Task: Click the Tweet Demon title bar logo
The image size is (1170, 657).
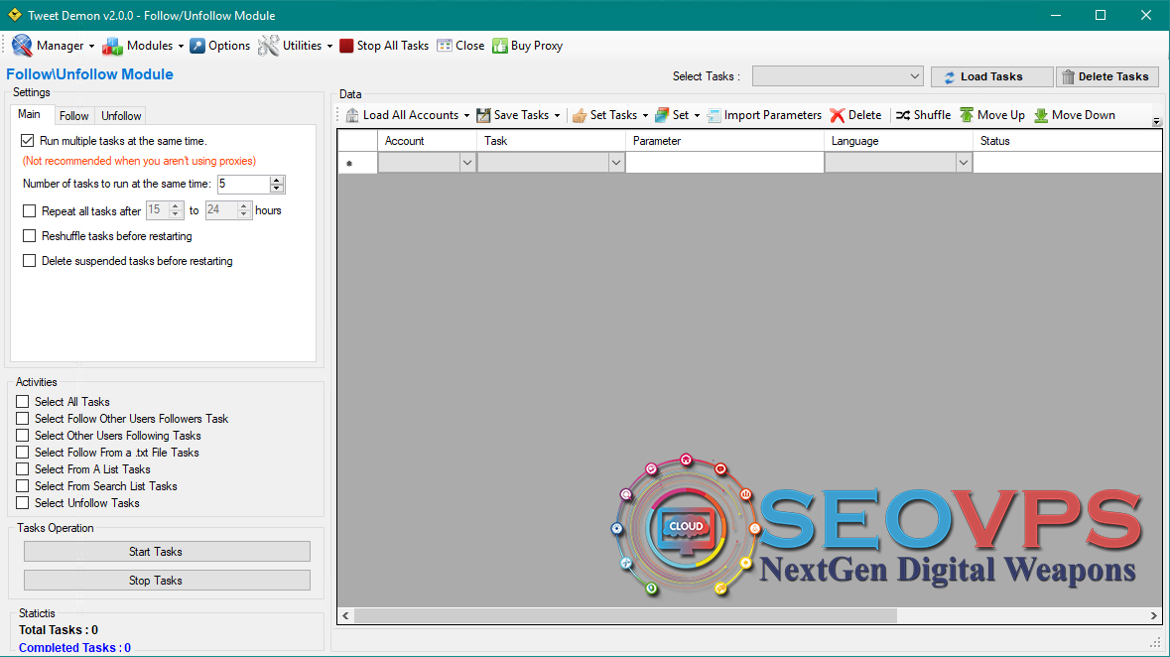Action: pos(14,15)
